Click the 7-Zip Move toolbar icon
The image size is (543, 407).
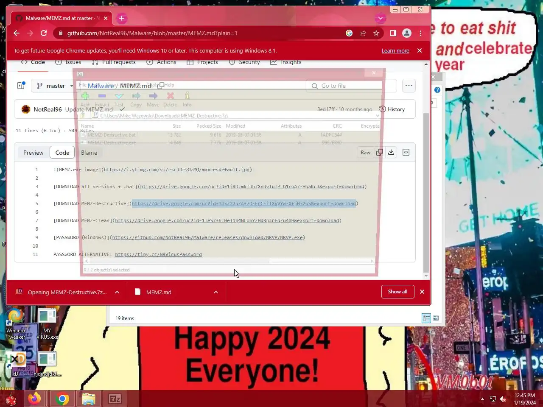[x=153, y=99]
